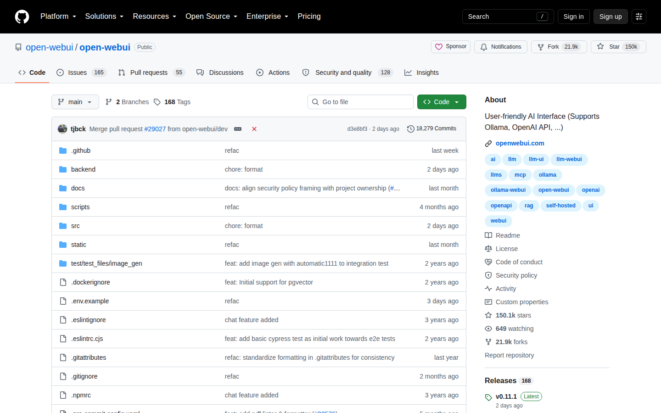Click the .dockerignore file icon
The height and width of the screenshot is (413, 661).
click(x=63, y=282)
